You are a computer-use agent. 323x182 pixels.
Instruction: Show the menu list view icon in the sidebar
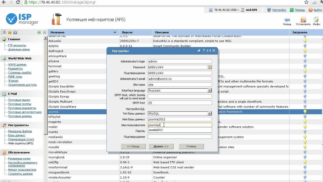[4, 32]
